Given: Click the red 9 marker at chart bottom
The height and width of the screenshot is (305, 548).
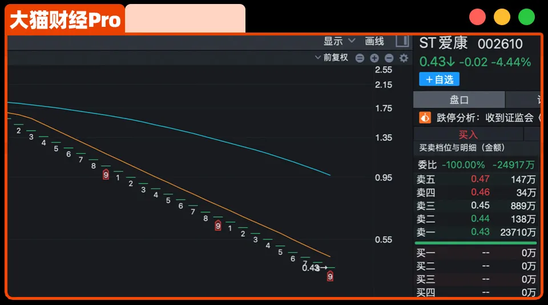Looking at the screenshot, I should pyautogui.click(x=330, y=276).
